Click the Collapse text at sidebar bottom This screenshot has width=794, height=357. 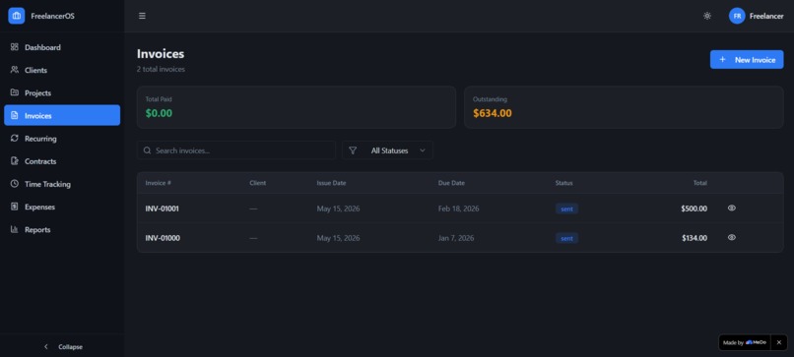coord(70,347)
